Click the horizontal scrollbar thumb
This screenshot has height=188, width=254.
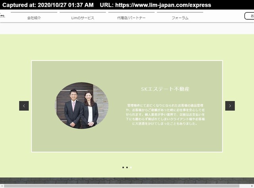pos(122,186)
